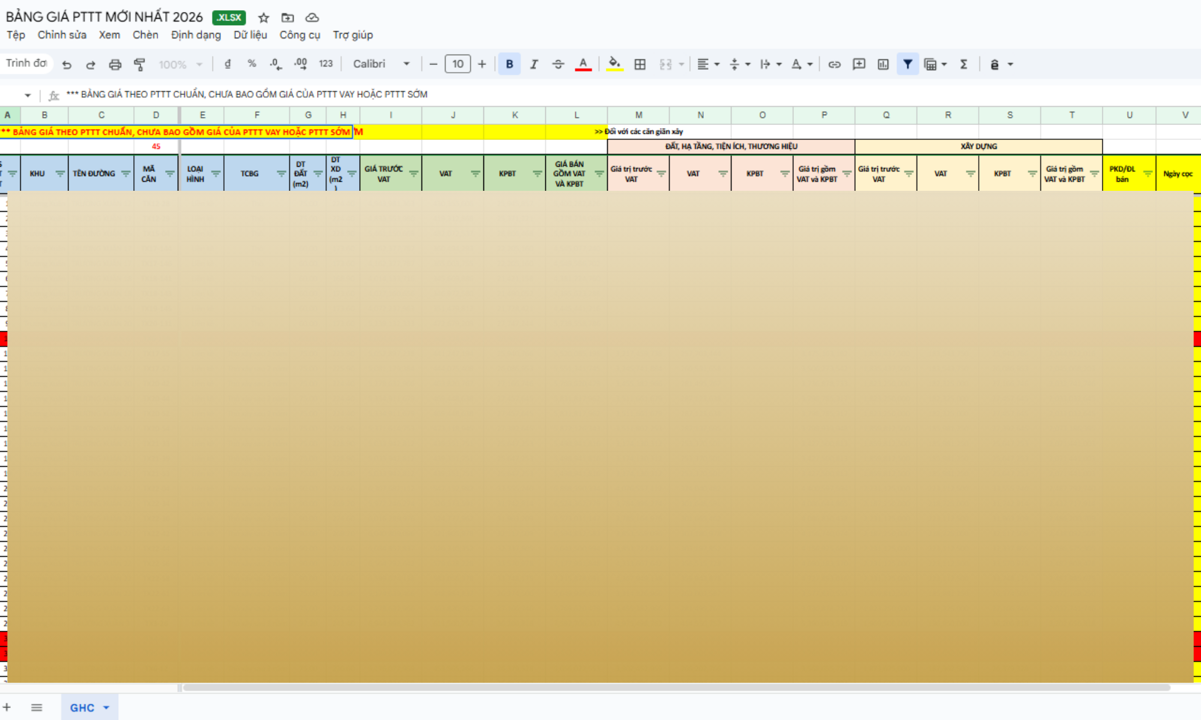Open the yellow fill color swatch
Screen dimensions: 1201x720
pyautogui.click(x=614, y=64)
